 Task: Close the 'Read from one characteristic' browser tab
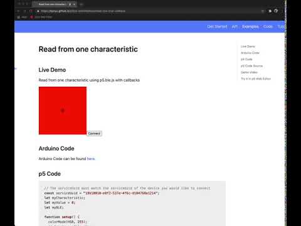click(74, 4)
